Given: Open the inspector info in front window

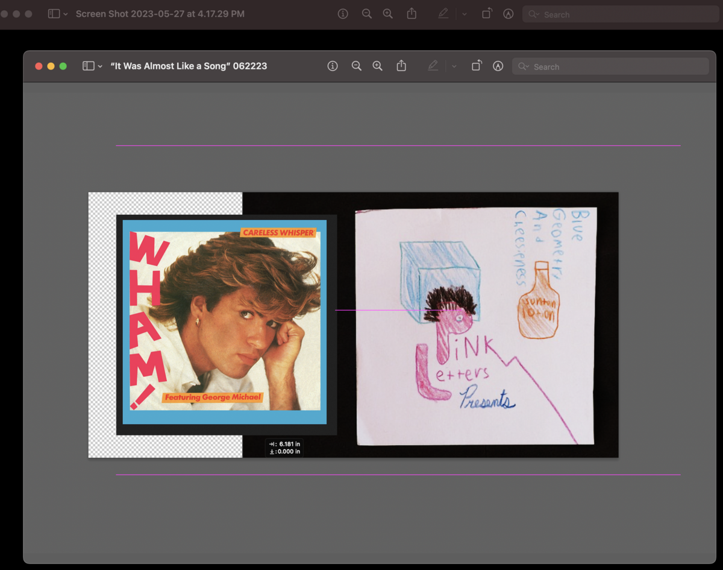Looking at the screenshot, I should tap(333, 66).
